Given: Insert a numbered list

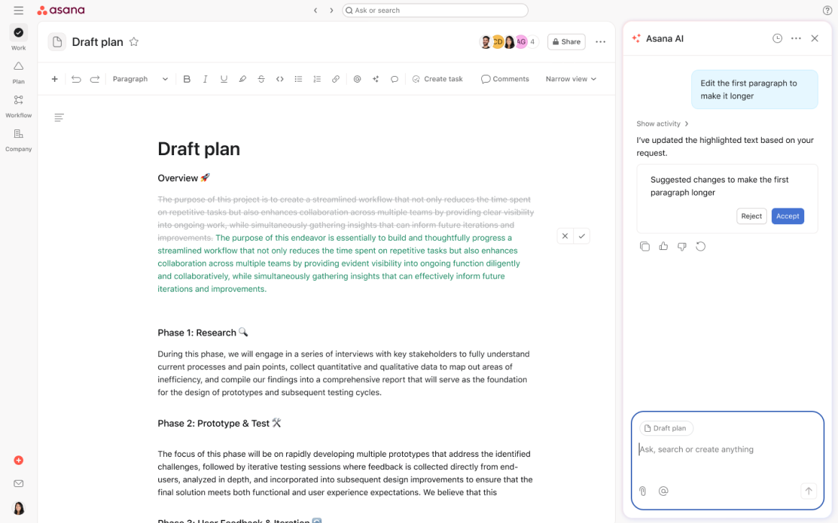Looking at the screenshot, I should pyautogui.click(x=317, y=79).
